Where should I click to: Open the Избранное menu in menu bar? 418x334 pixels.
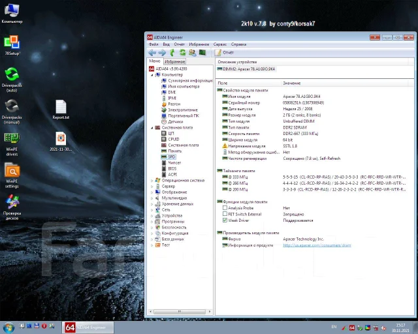tap(199, 44)
